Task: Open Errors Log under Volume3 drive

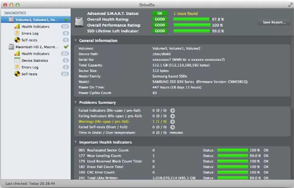Action: 36,33
